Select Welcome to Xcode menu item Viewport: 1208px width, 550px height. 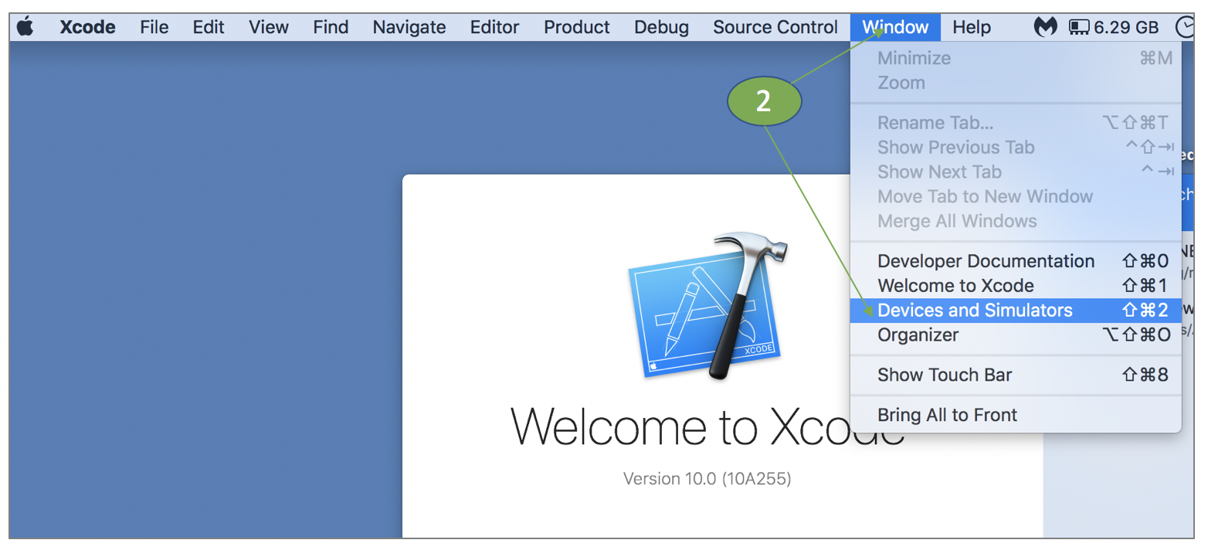955,286
